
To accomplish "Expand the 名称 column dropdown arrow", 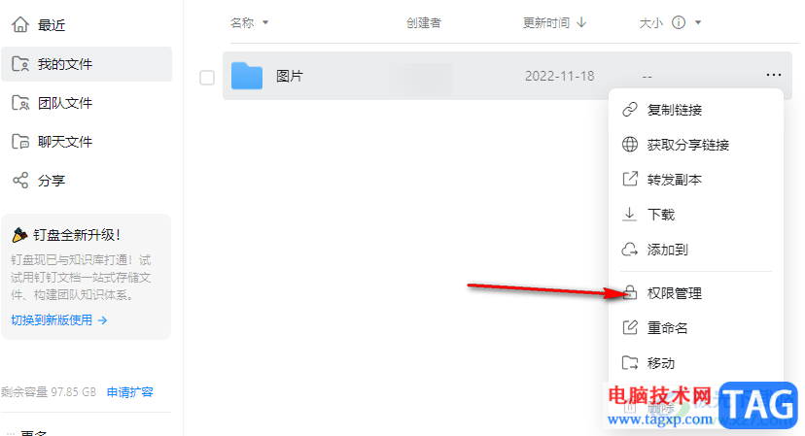I will (265, 22).
